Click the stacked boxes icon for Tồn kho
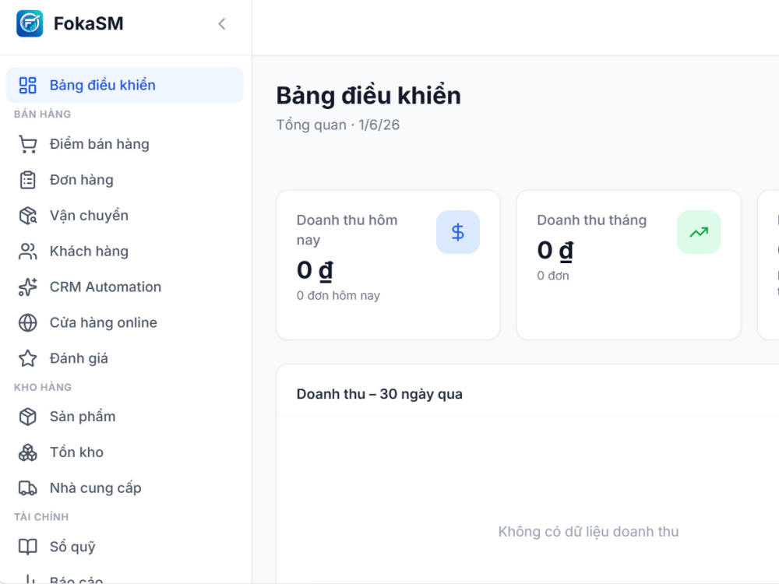 [27, 452]
